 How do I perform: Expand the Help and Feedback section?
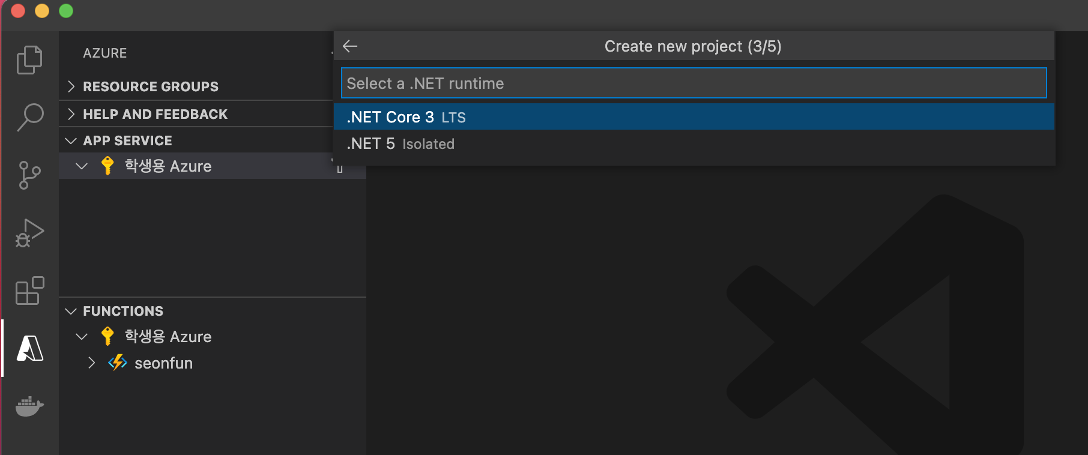pyautogui.click(x=71, y=114)
